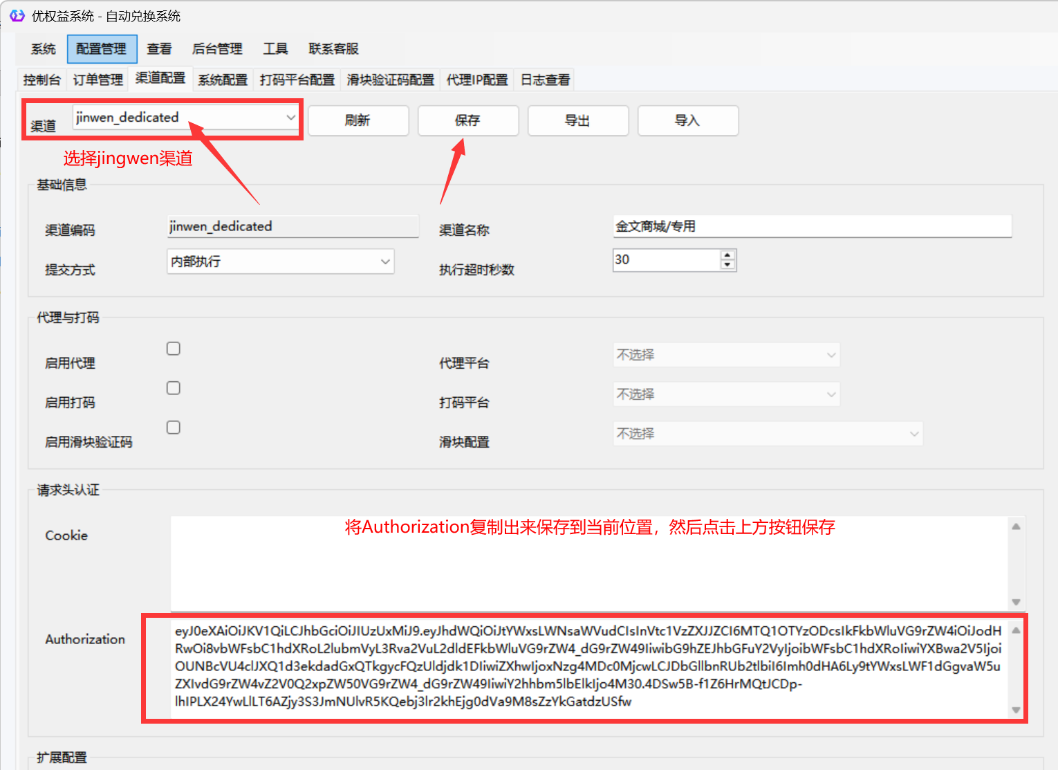
Task: Click the 导出 button
Action: click(x=578, y=120)
